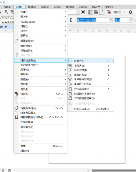Click the 53.347 mm width field
Screen dimensions: 136x172
coord(7,18)
